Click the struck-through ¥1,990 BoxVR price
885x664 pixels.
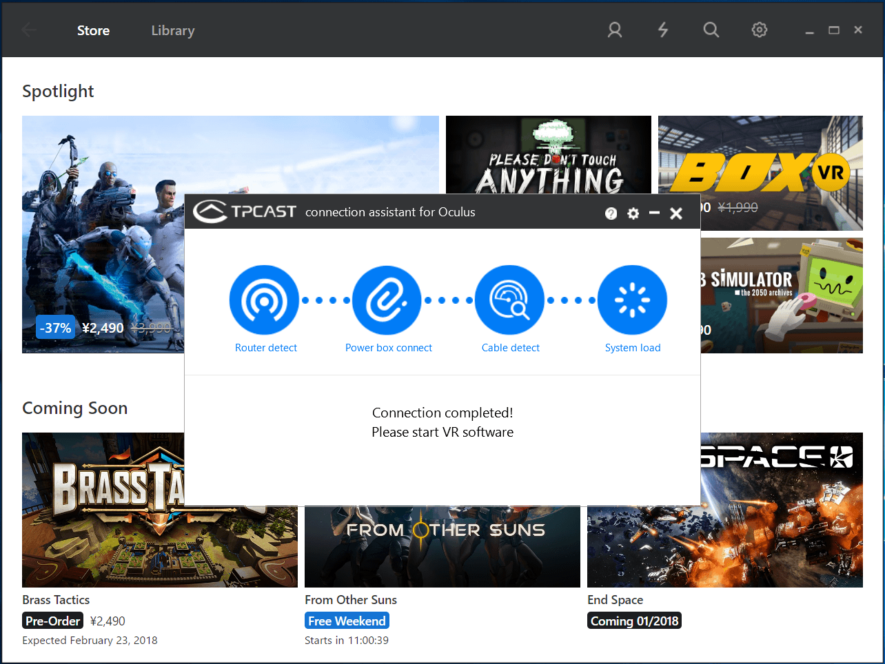(737, 207)
